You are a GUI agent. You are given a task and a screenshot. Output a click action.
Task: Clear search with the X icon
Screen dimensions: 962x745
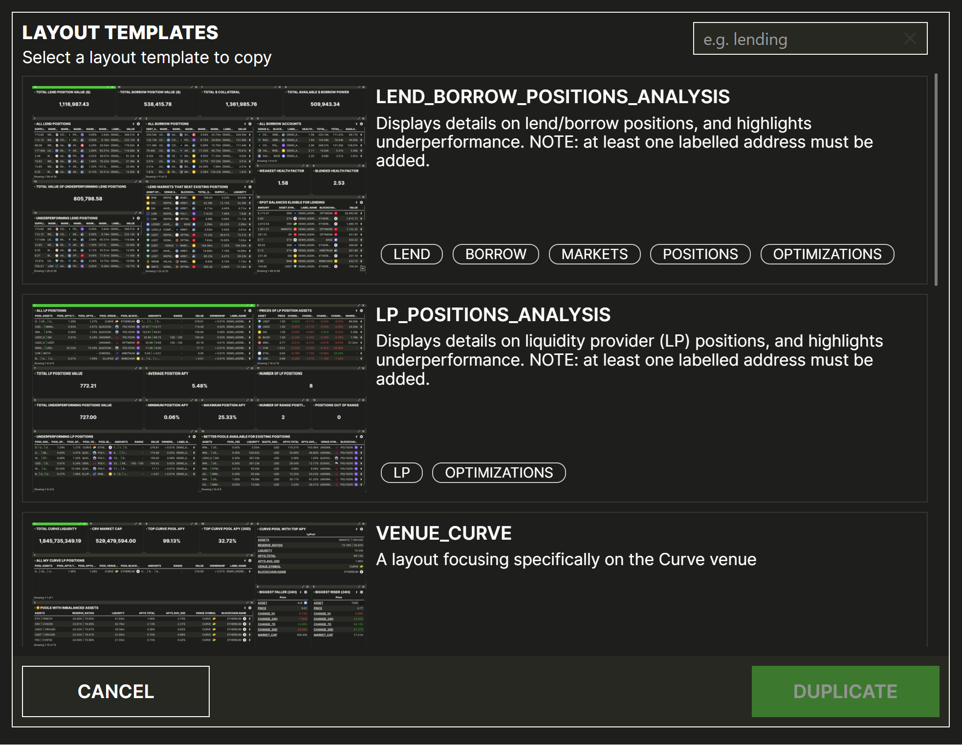pos(910,39)
